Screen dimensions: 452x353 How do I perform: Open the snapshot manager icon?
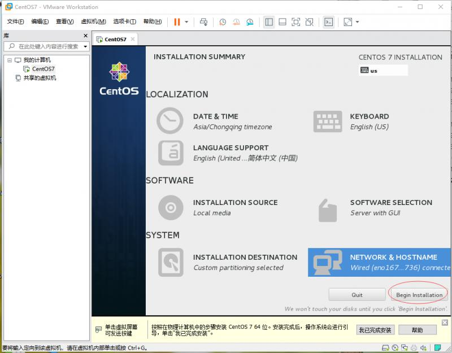(250, 23)
